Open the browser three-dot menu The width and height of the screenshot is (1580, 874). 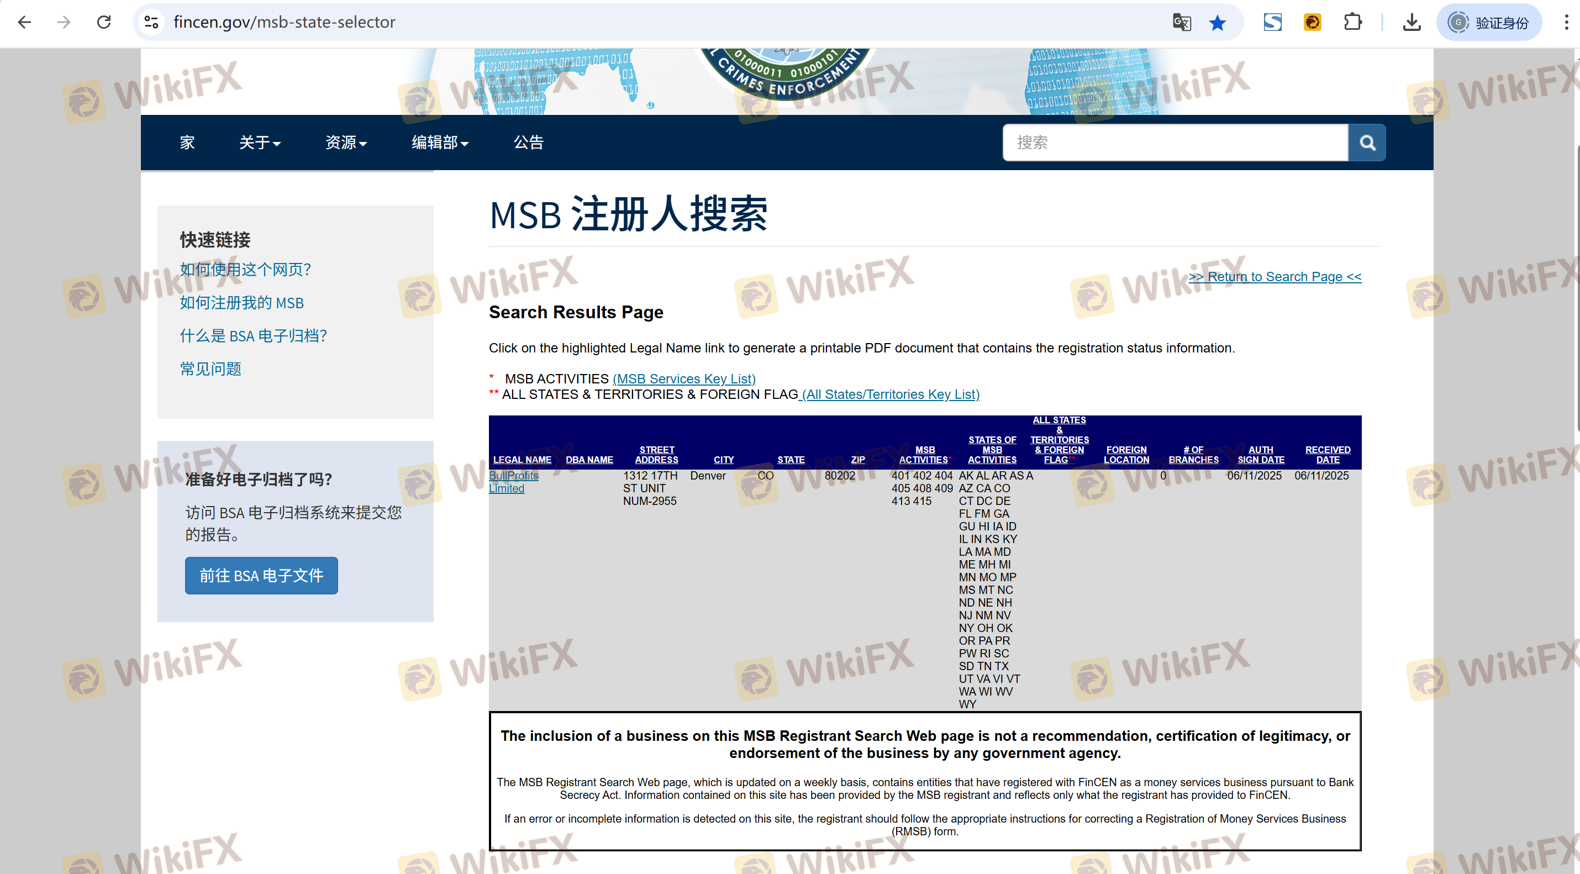click(1566, 23)
